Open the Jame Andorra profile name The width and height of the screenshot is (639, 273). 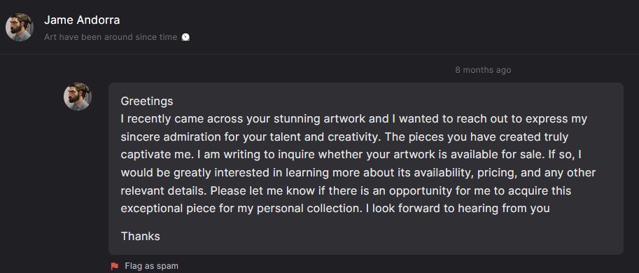coord(82,20)
